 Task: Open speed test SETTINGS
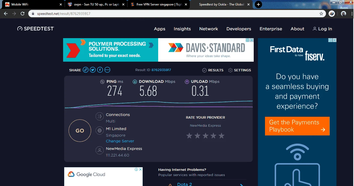tap(240, 70)
